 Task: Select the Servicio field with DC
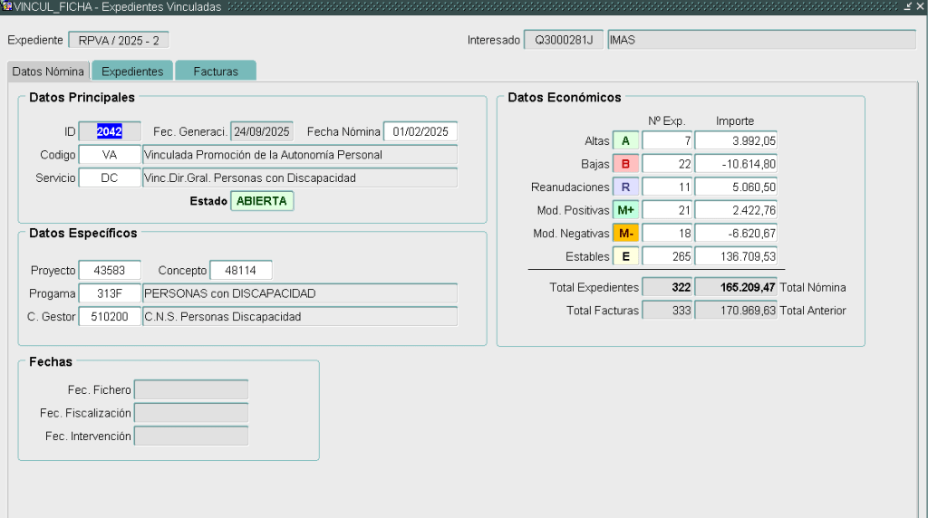pos(110,178)
